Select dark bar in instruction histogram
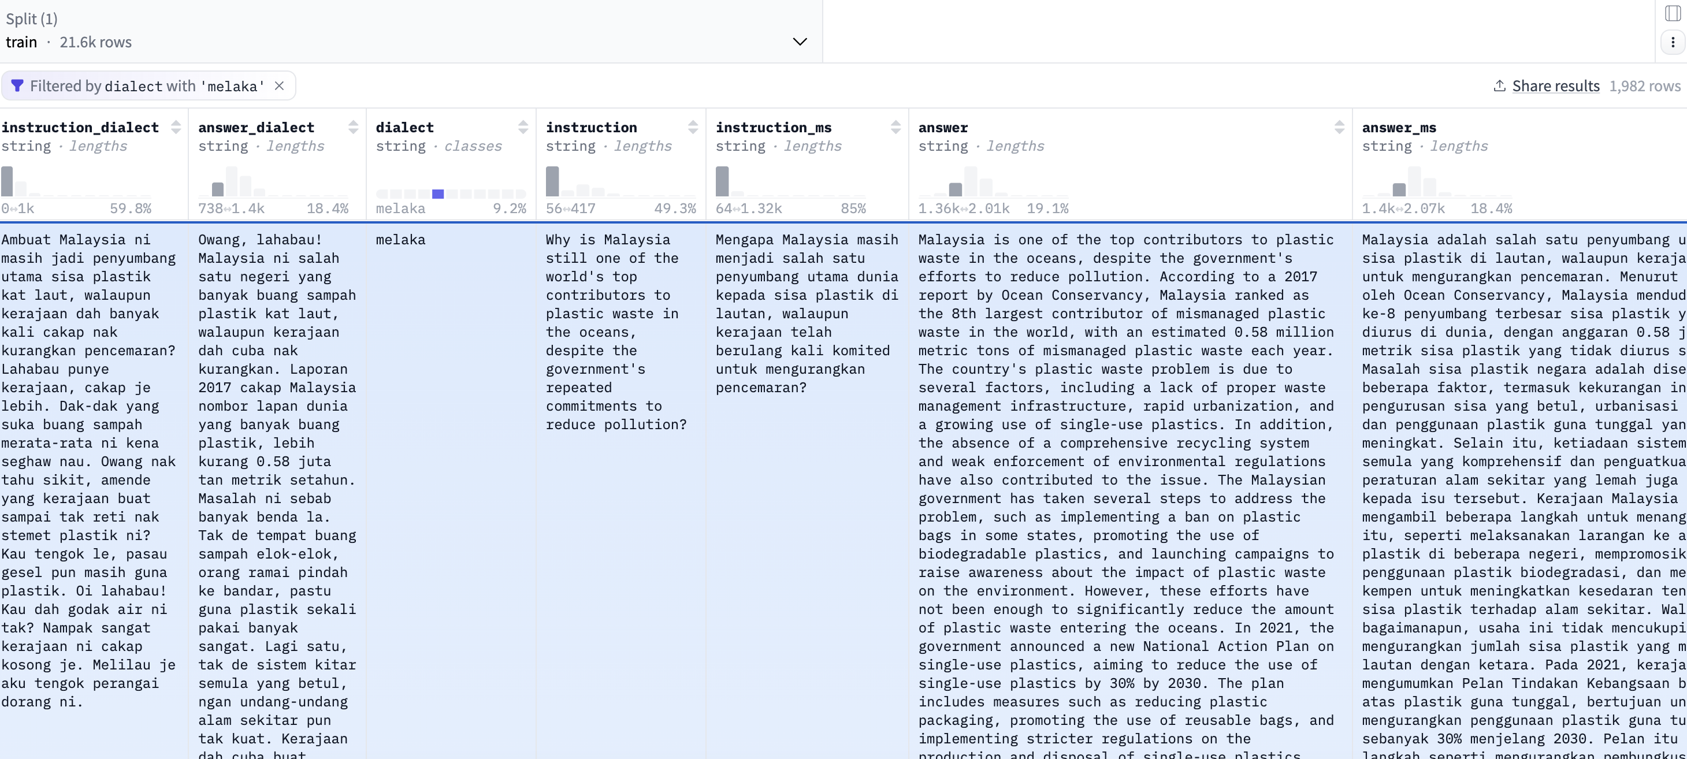 click(552, 181)
